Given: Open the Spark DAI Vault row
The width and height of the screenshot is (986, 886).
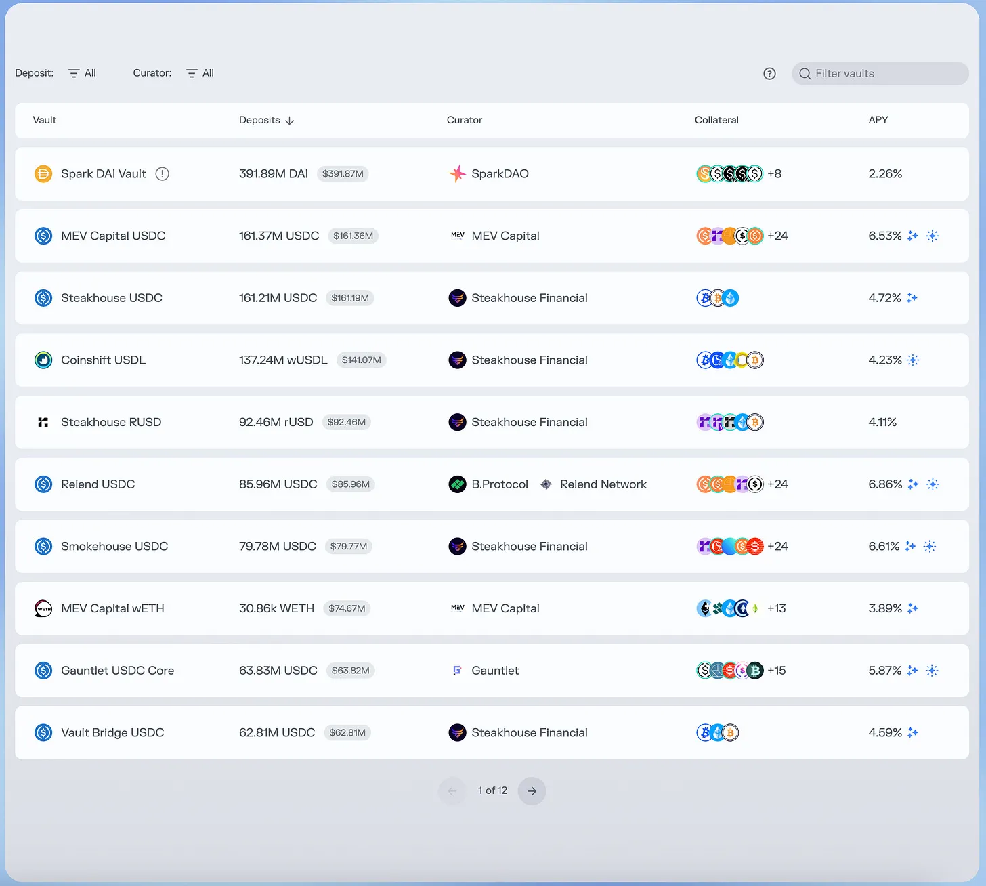Looking at the screenshot, I should (x=492, y=174).
